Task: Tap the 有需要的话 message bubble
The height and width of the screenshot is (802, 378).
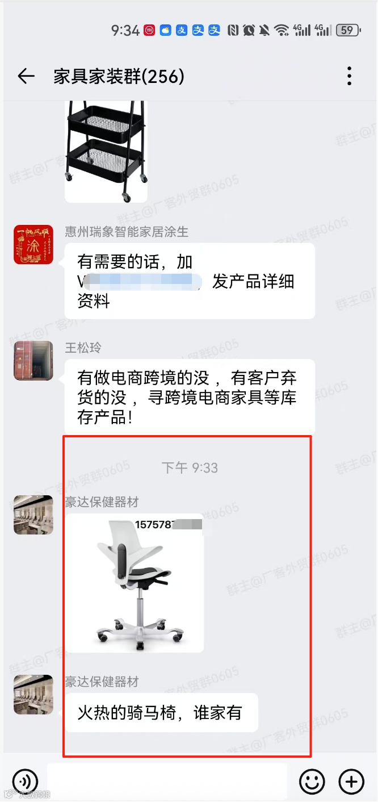Action: point(190,281)
